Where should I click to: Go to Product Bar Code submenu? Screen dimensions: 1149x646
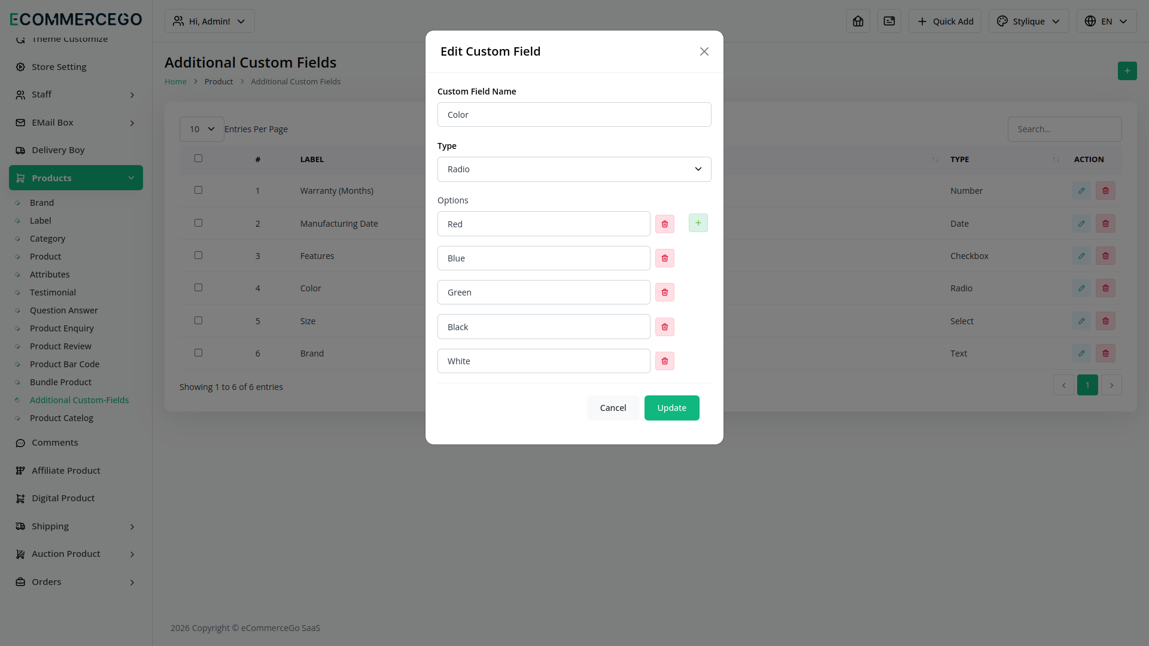coord(65,364)
